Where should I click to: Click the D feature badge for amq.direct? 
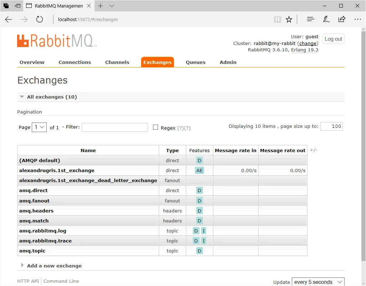[x=199, y=190]
